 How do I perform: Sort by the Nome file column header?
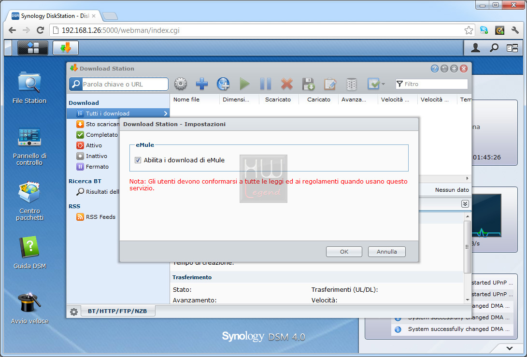pos(195,100)
